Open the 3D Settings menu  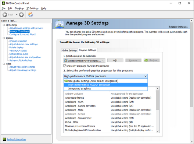(x=32, y=8)
